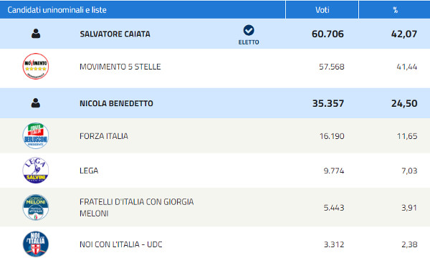Click person icon beside Nicola Benedetto
430x263 pixels.
click(36, 103)
